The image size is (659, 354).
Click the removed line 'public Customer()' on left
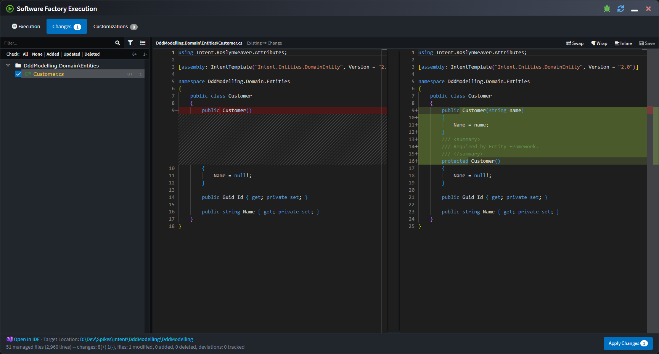click(x=282, y=111)
